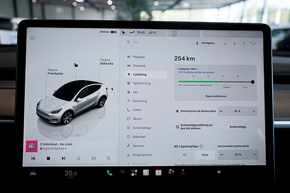Increase automatic threshold with plus

coord(255,155)
